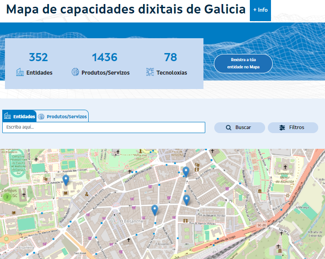Click the brain icon beside Produtos/Servizos counter
Screen dimensions: 325x259
(x=75, y=72)
